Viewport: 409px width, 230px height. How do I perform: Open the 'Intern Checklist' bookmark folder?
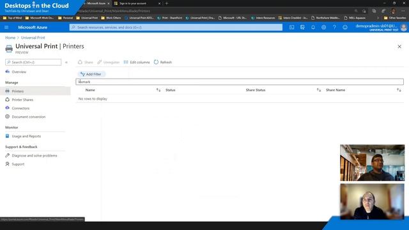[293, 18]
